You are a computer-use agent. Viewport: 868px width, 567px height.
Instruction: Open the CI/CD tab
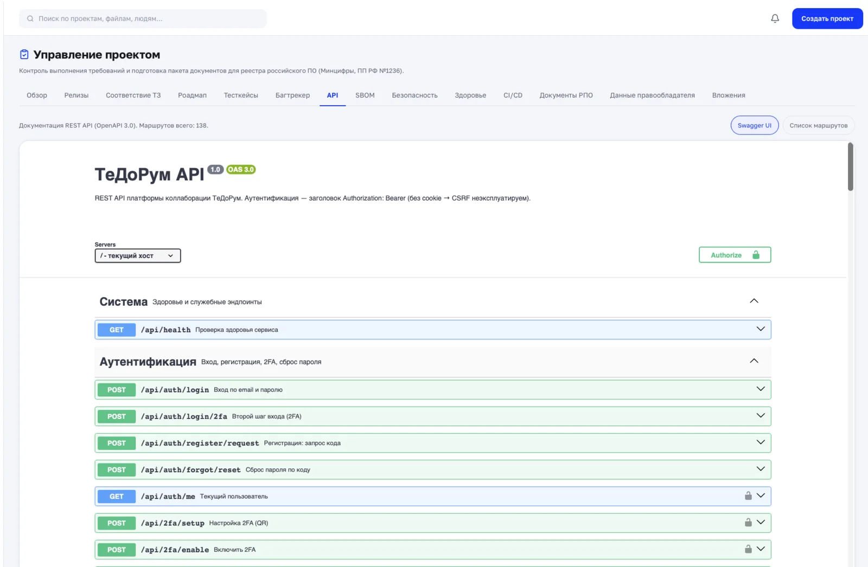pos(513,95)
